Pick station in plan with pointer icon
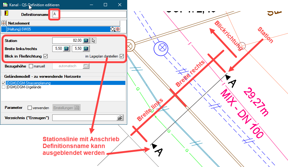288x167 pixels. coord(94,40)
